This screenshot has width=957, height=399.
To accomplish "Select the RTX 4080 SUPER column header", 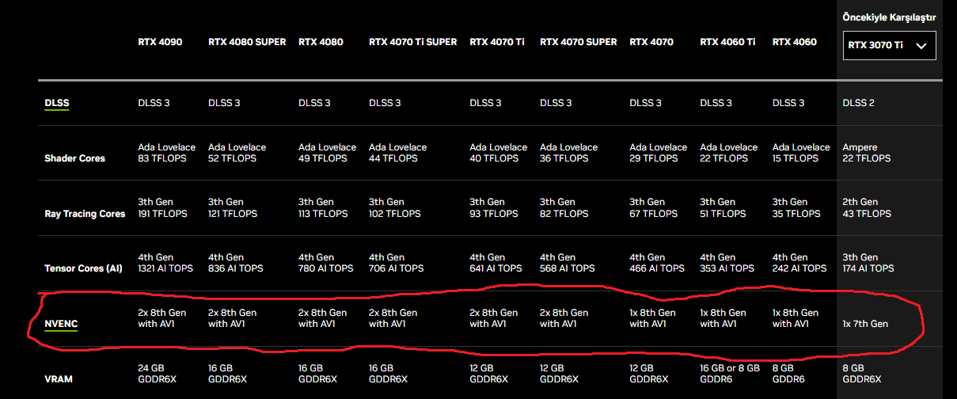I will (247, 42).
